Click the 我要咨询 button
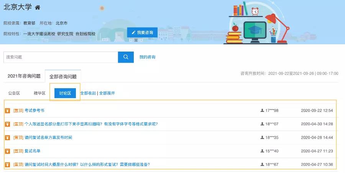The image size is (345, 173). click(x=142, y=32)
